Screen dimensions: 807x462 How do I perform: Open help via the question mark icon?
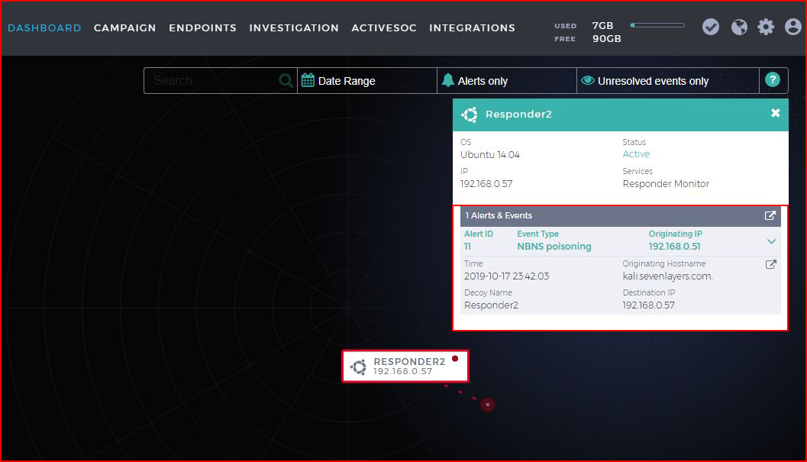pyautogui.click(x=773, y=80)
